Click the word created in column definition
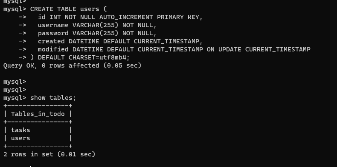Image resolution: width=337 pixels, height=167 pixels. click(51, 41)
